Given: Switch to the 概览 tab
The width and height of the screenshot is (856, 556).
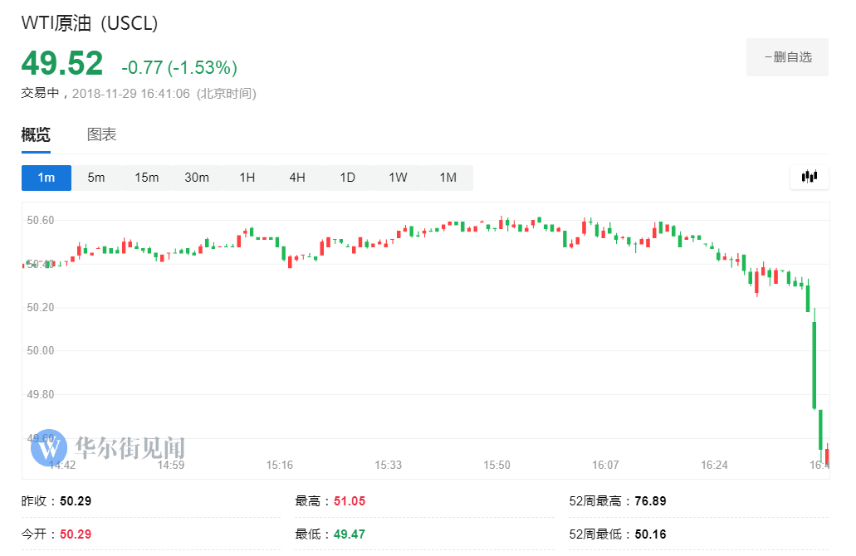Looking at the screenshot, I should pos(34,134).
